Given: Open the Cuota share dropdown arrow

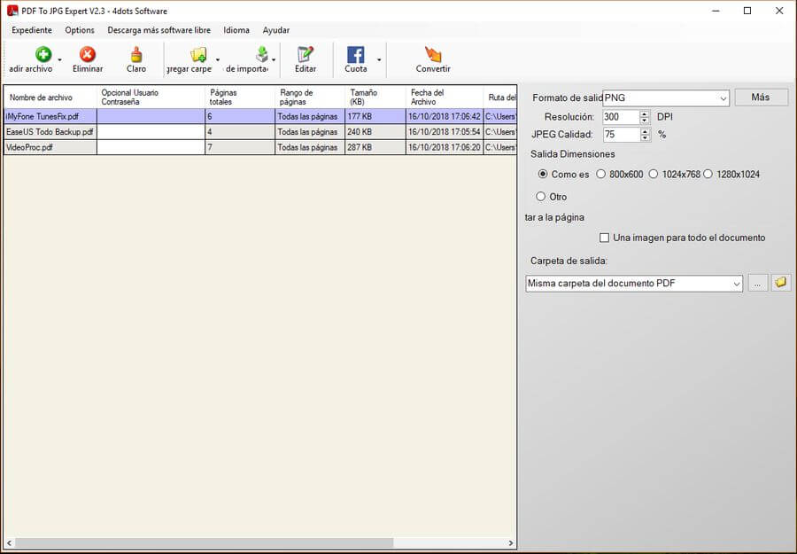Looking at the screenshot, I should click(379, 59).
